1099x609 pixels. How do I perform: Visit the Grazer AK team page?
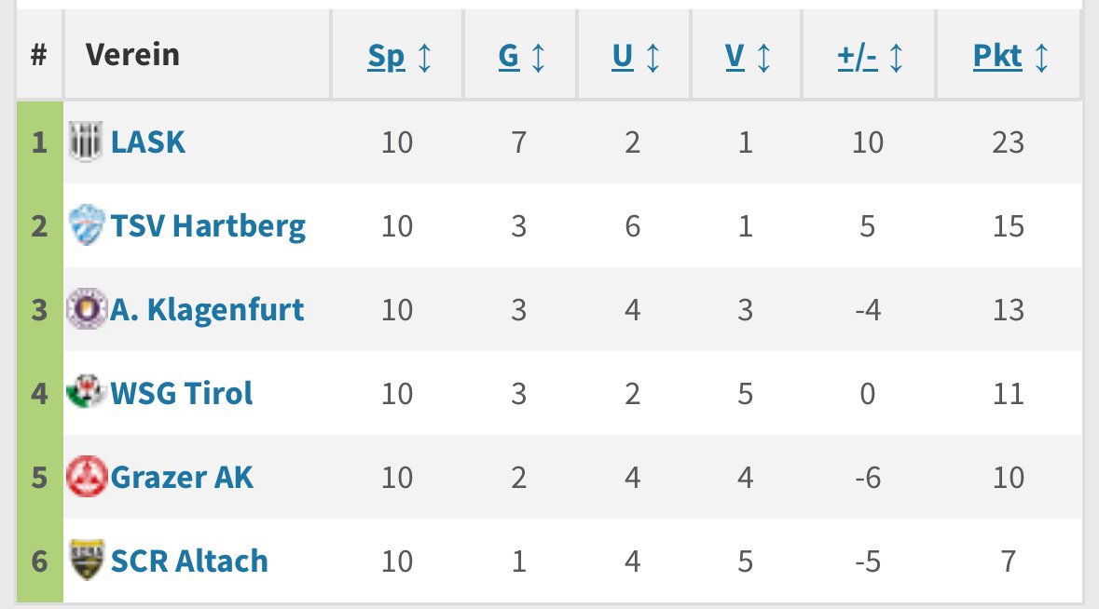(182, 477)
